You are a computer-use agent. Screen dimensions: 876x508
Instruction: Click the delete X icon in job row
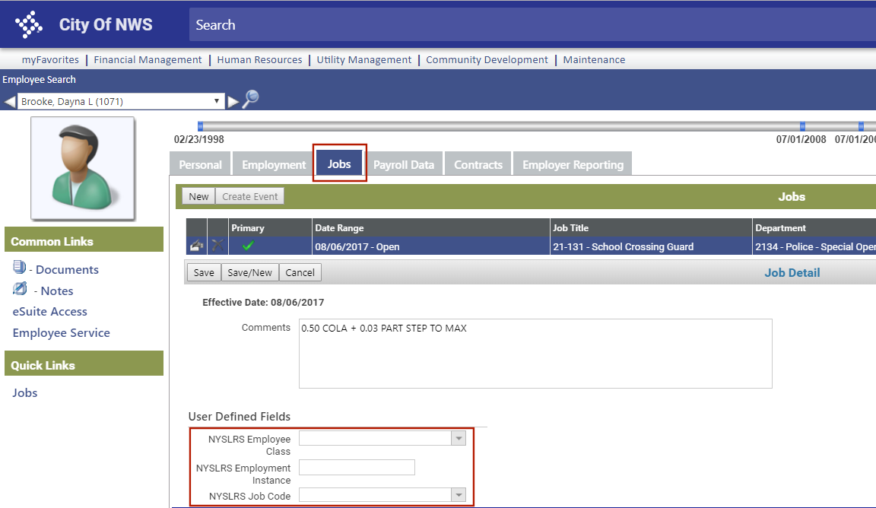217,246
